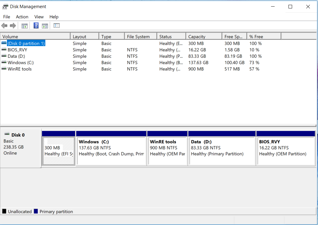
Task: Open the File menu
Action: [x=6, y=17]
